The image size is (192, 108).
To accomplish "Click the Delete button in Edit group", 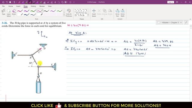I will (99, 12).
